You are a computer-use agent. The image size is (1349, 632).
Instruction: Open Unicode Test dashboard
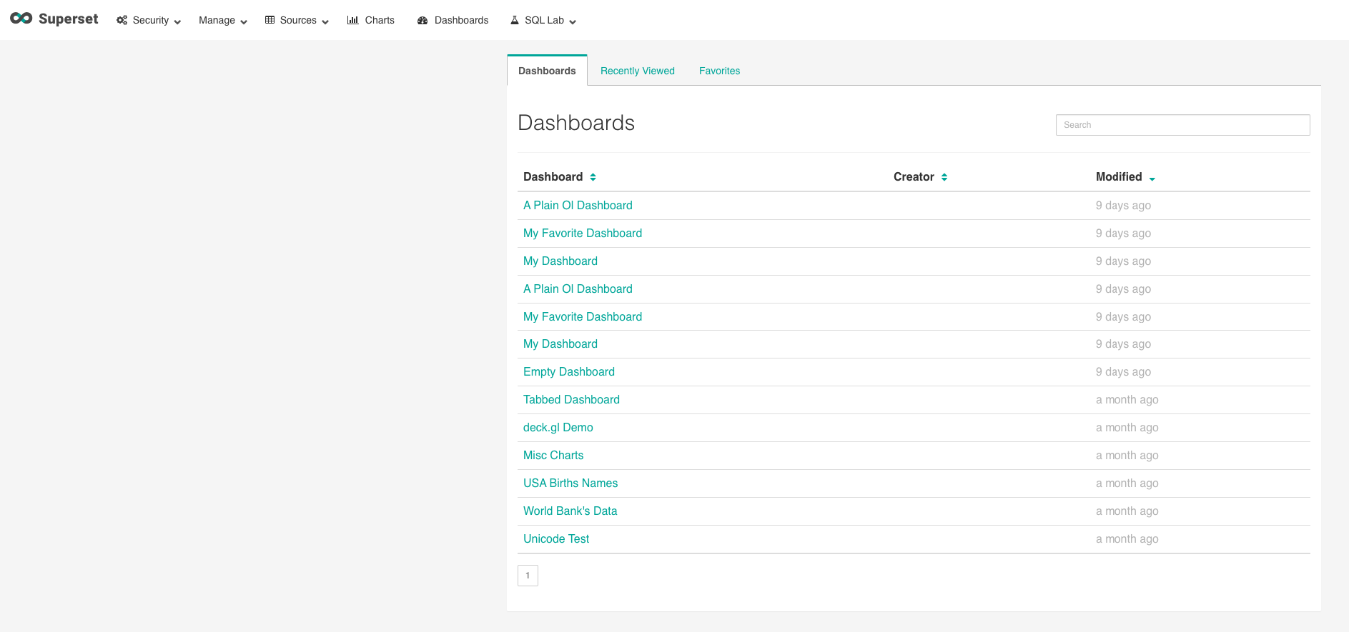coord(556,539)
